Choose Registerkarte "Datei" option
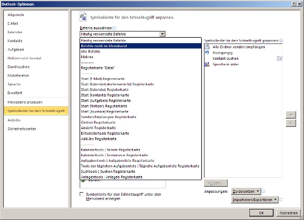The image size is (304, 220). coord(140,68)
